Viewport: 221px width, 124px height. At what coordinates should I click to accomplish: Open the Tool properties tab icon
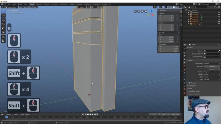click(x=184, y=49)
